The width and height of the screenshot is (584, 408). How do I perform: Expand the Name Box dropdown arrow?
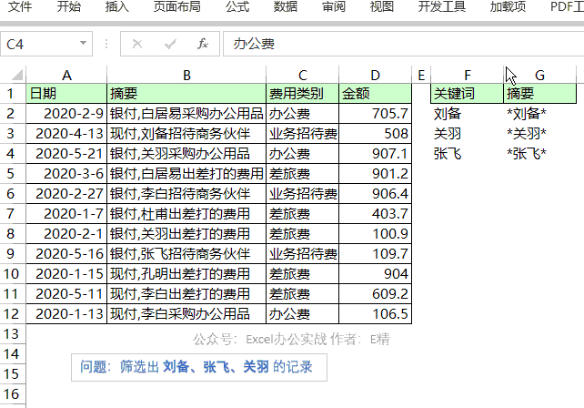click(x=84, y=44)
